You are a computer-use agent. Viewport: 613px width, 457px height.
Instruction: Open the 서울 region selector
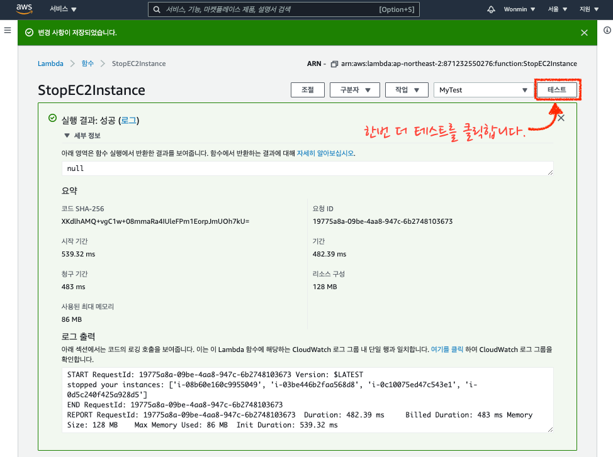557,9
